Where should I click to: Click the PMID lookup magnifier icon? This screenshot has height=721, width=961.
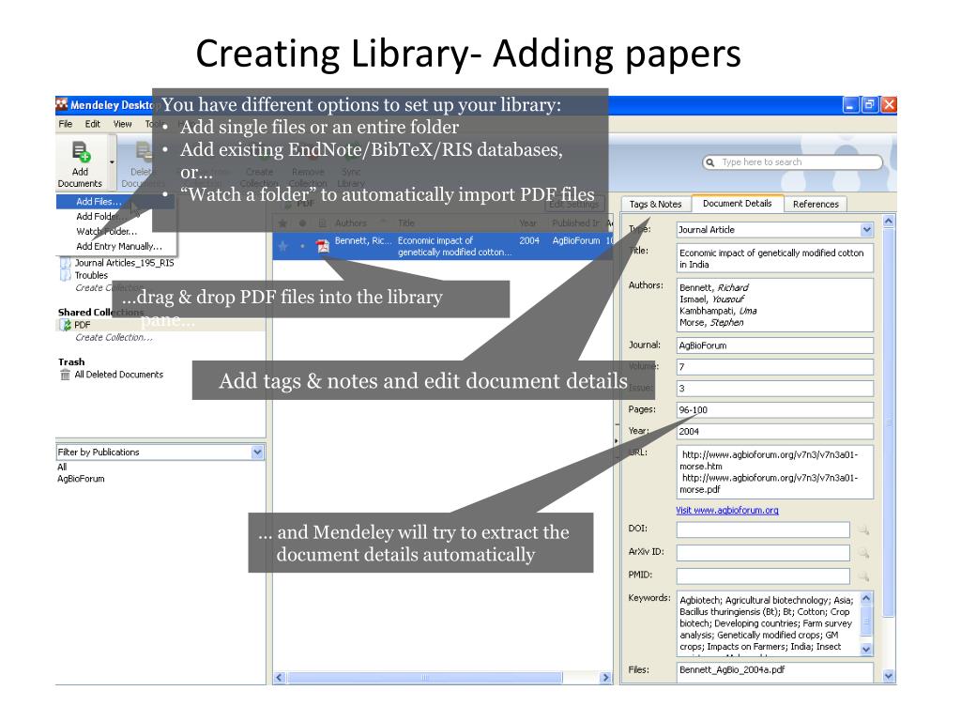pyautogui.click(x=864, y=576)
